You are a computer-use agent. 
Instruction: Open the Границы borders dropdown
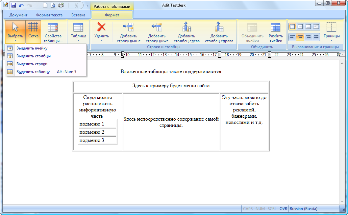332,32
